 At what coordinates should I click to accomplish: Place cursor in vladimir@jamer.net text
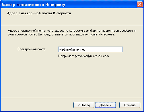pos(72,49)
